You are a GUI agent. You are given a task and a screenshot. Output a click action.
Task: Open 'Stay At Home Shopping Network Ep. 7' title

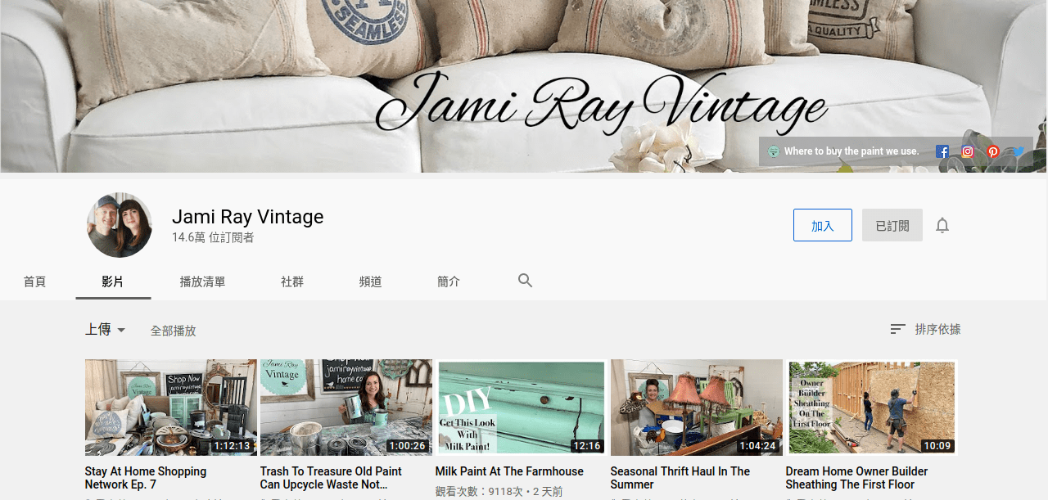pos(146,478)
